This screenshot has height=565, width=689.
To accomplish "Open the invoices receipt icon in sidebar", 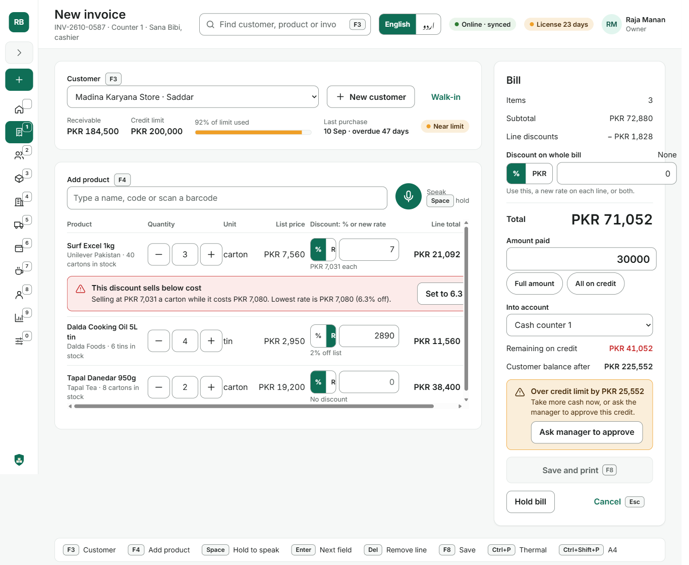I will coord(19,132).
